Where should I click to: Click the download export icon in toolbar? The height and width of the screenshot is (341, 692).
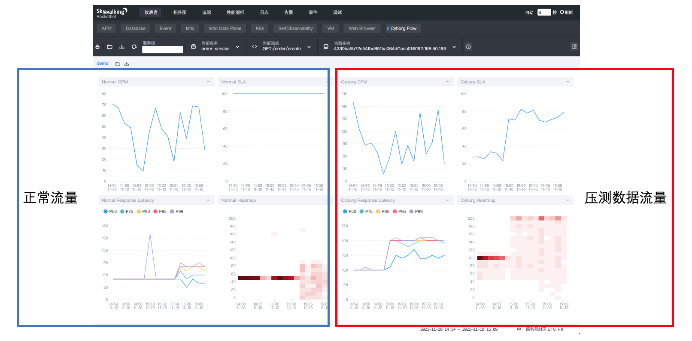(122, 47)
